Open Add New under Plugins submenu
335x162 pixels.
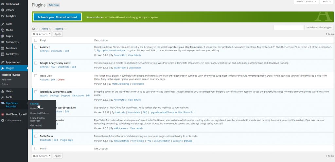point(7,80)
